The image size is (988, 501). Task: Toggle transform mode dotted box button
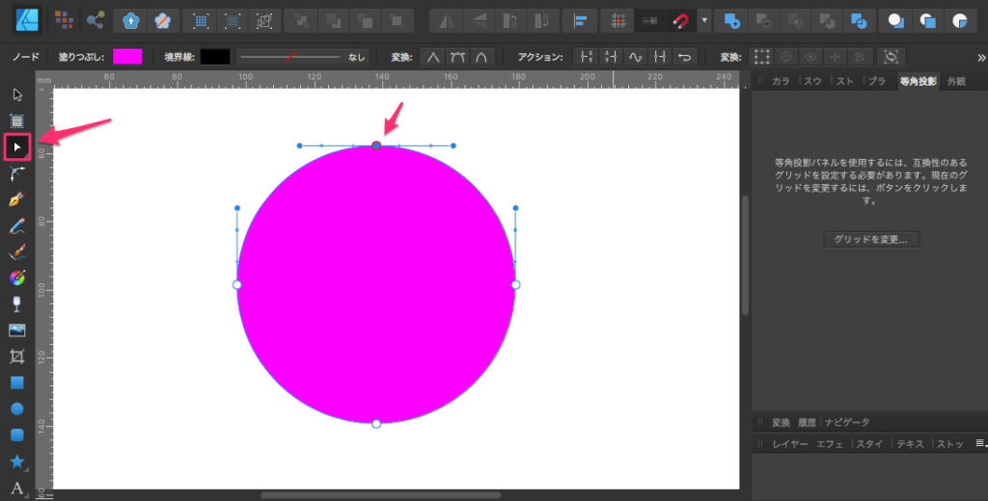click(x=763, y=57)
